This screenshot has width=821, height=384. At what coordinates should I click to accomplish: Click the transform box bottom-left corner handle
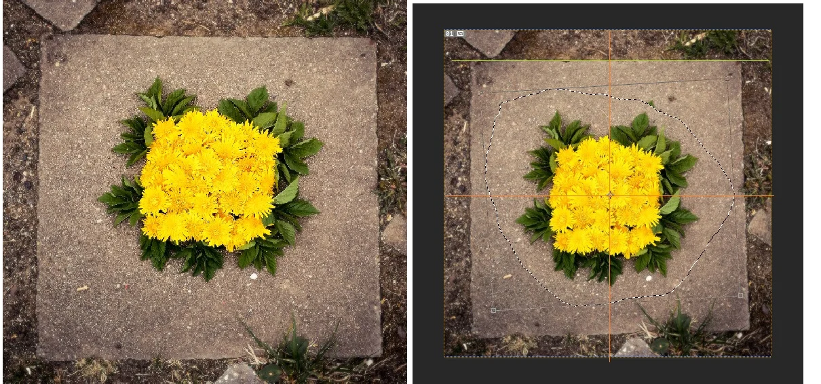[x=493, y=310]
